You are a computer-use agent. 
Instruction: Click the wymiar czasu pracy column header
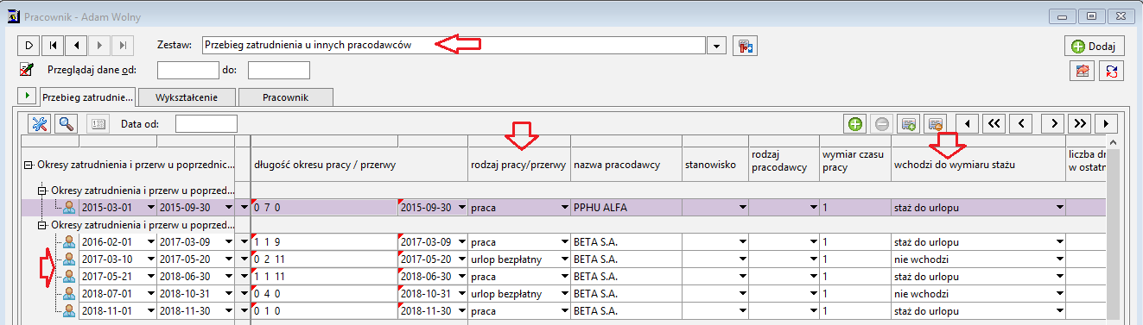tap(855, 164)
